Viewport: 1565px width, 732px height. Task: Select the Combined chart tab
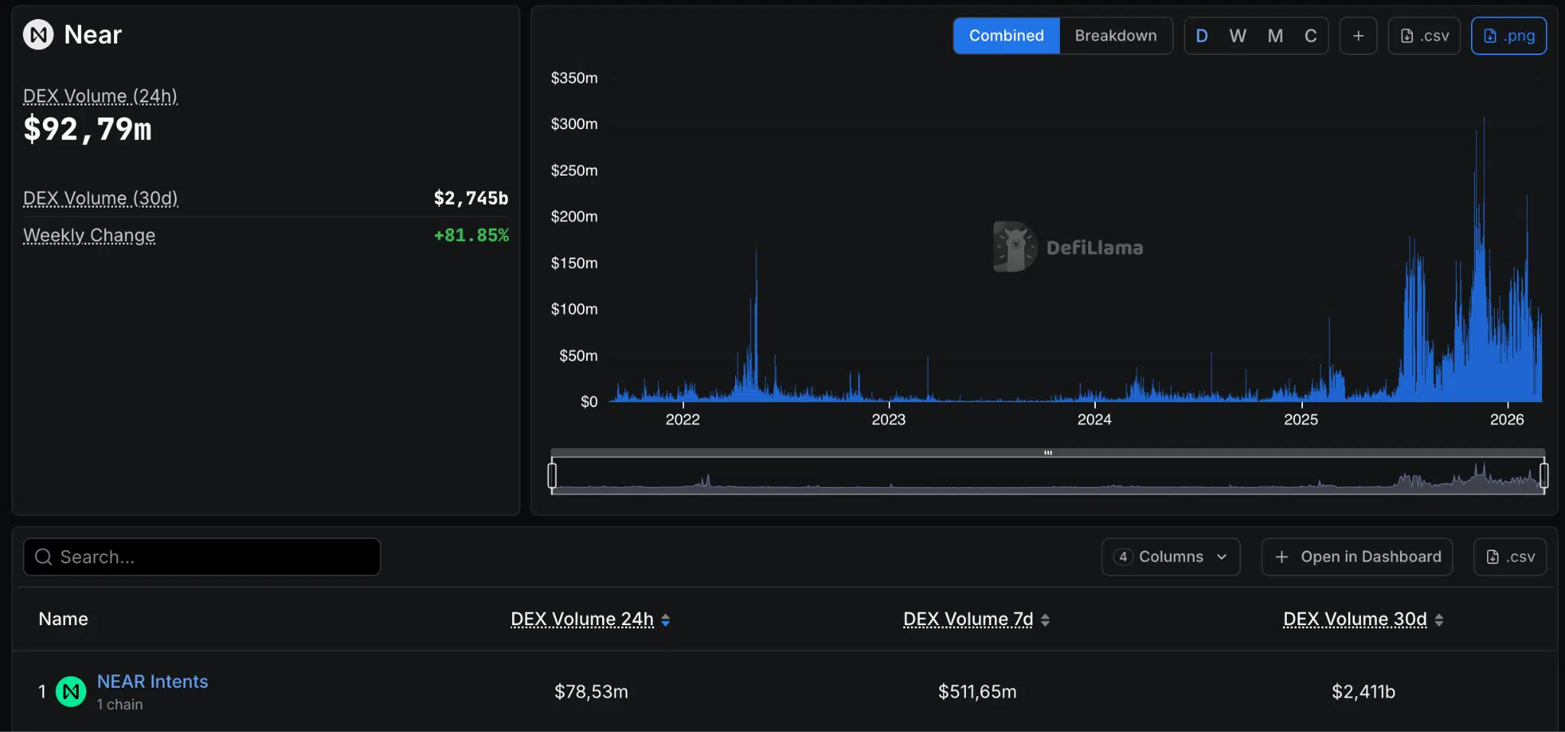1006,35
